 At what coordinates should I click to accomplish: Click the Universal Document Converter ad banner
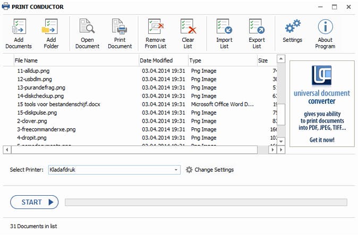pyautogui.click(x=322, y=103)
